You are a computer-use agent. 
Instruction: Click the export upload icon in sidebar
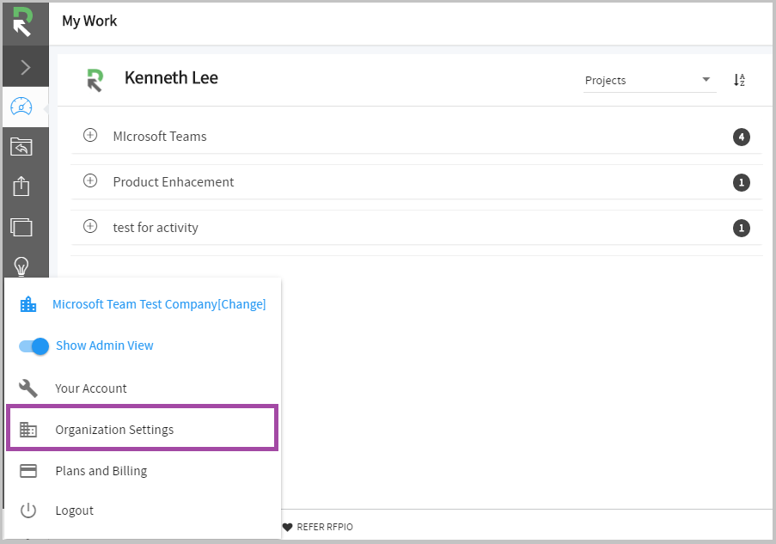(x=21, y=186)
